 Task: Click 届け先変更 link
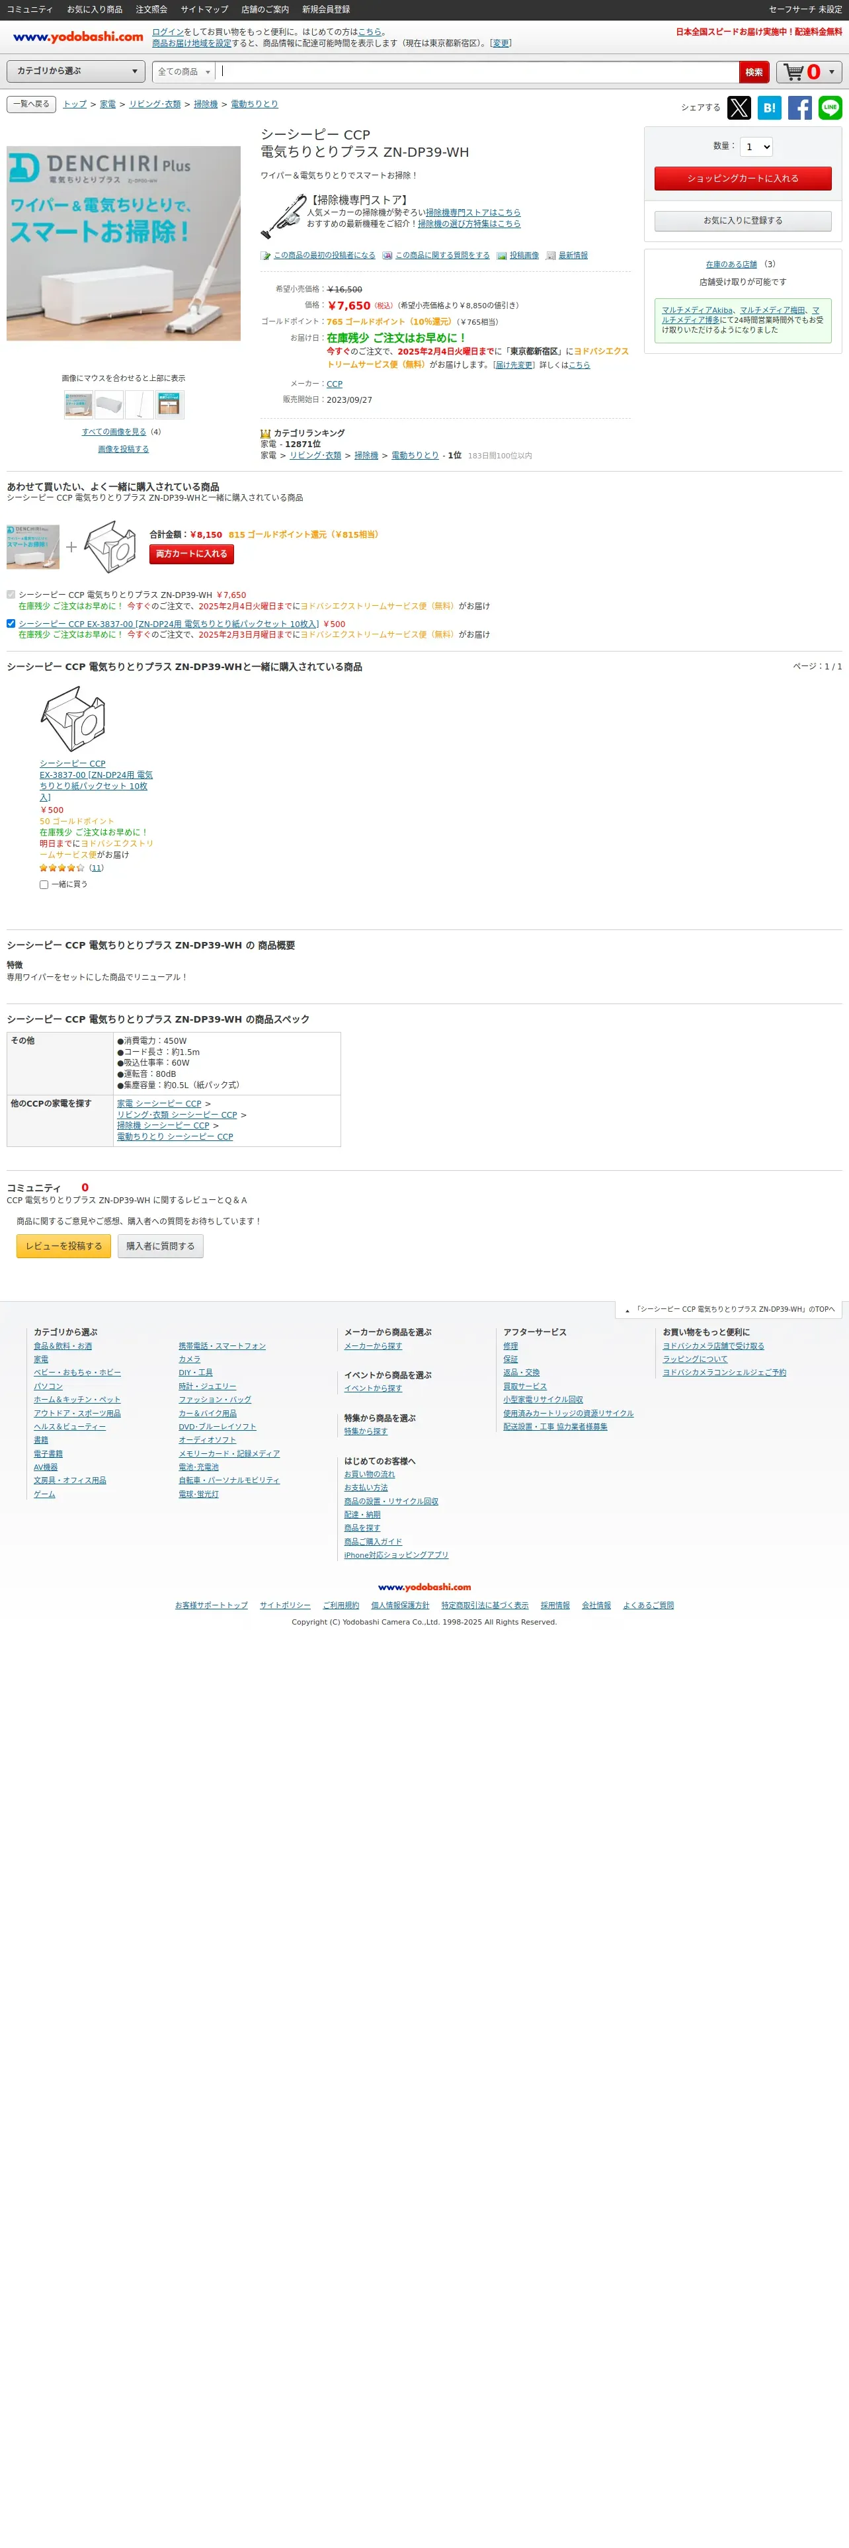click(513, 365)
